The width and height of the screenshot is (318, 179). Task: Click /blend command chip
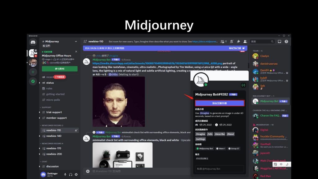tap(230, 134)
